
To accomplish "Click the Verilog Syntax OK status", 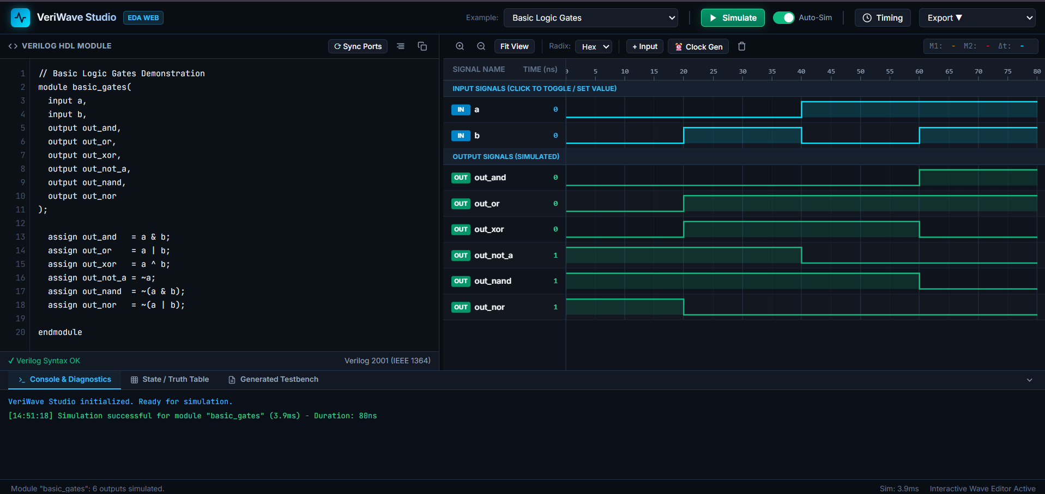I will [44, 361].
